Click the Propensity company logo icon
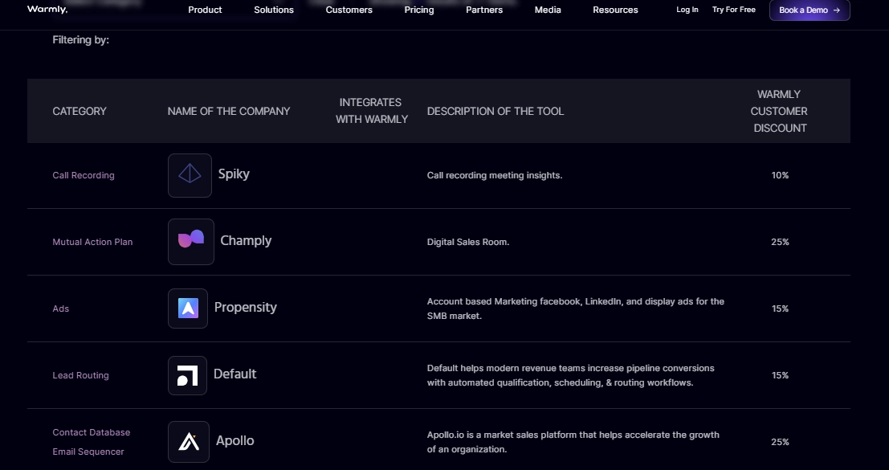The height and width of the screenshot is (470, 889). click(x=188, y=309)
